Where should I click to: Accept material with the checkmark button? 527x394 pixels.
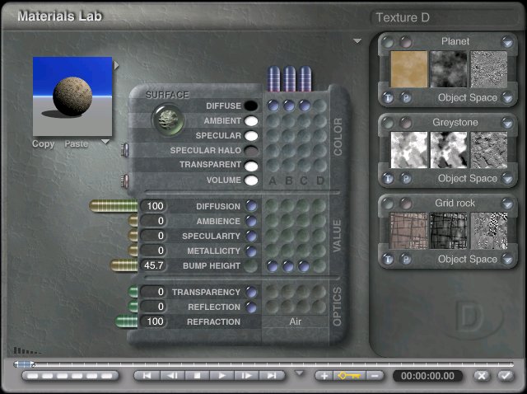506,376
